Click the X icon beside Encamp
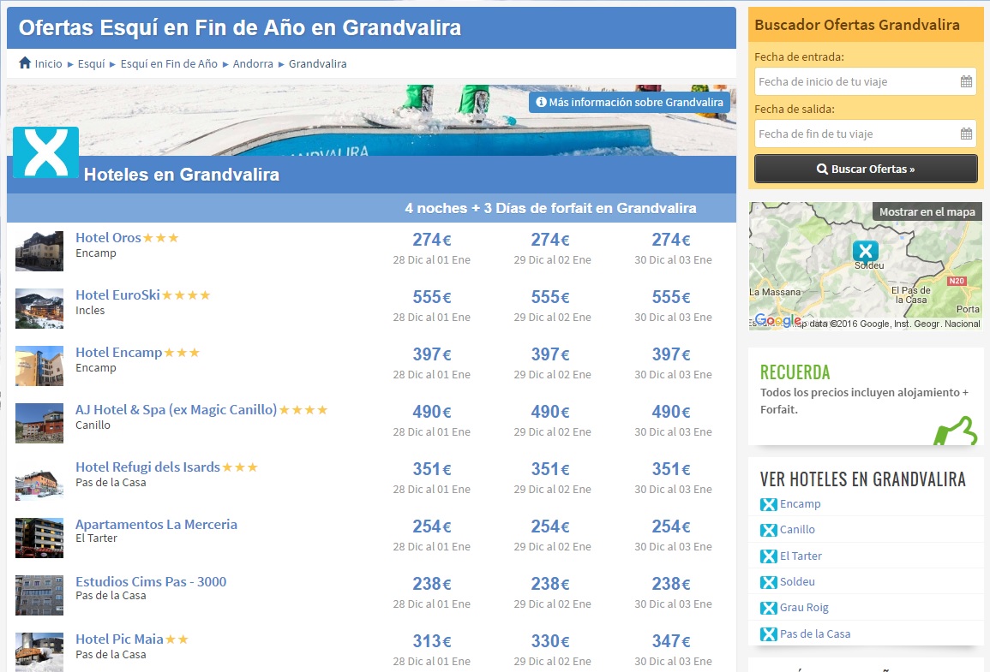990x672 pixels. (x=768, y=504)
